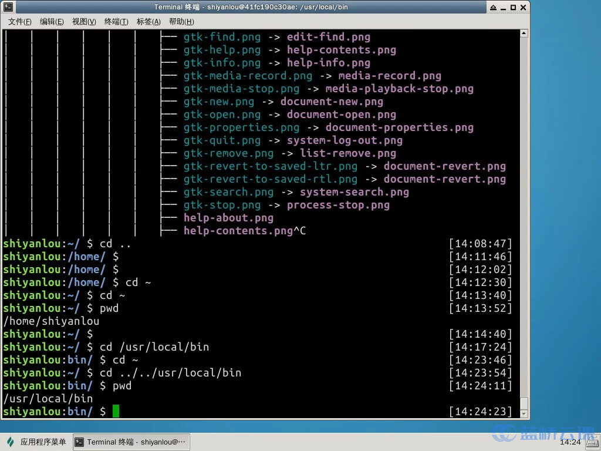The height and width of the screenshot is (451, 601).
Task: Close the Terminal window
Action: click(x=523, y=7)
